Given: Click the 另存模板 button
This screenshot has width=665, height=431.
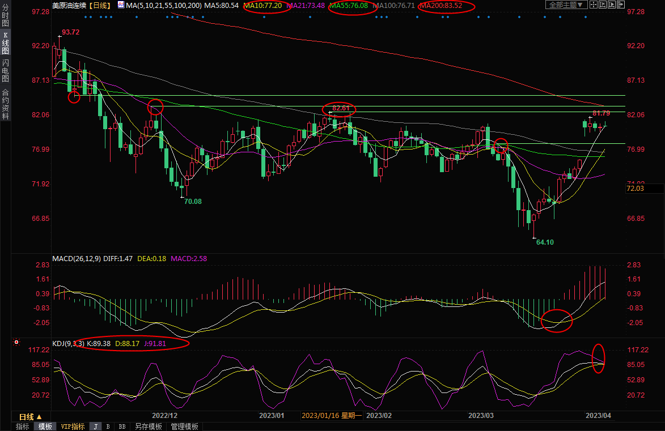Looking at the screenshot, I should click(x=148, y=426).
